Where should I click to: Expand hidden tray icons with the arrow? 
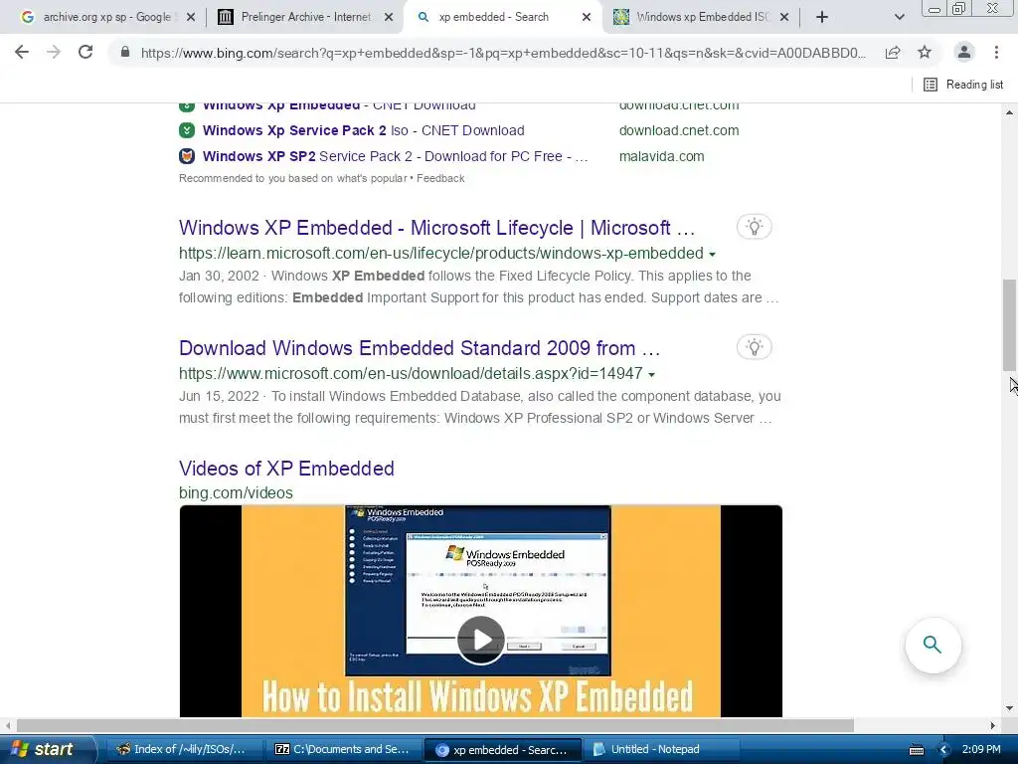pos(944,750)
